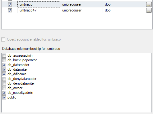Open the schema browse button for umbraco row
The width and height of the screenshot is (153, 114).
click(x=149, y=4)
